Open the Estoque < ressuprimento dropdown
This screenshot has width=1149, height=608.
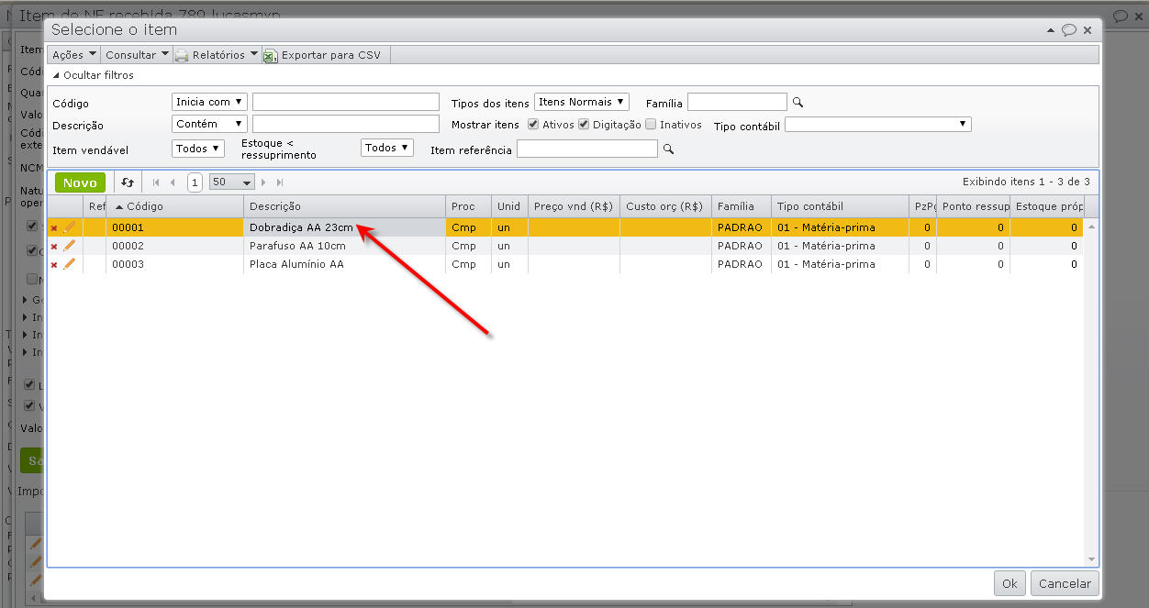pos(387,148)
